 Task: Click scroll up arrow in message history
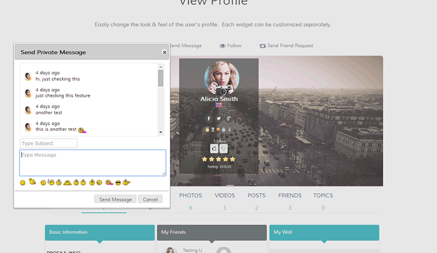point(161,67)
